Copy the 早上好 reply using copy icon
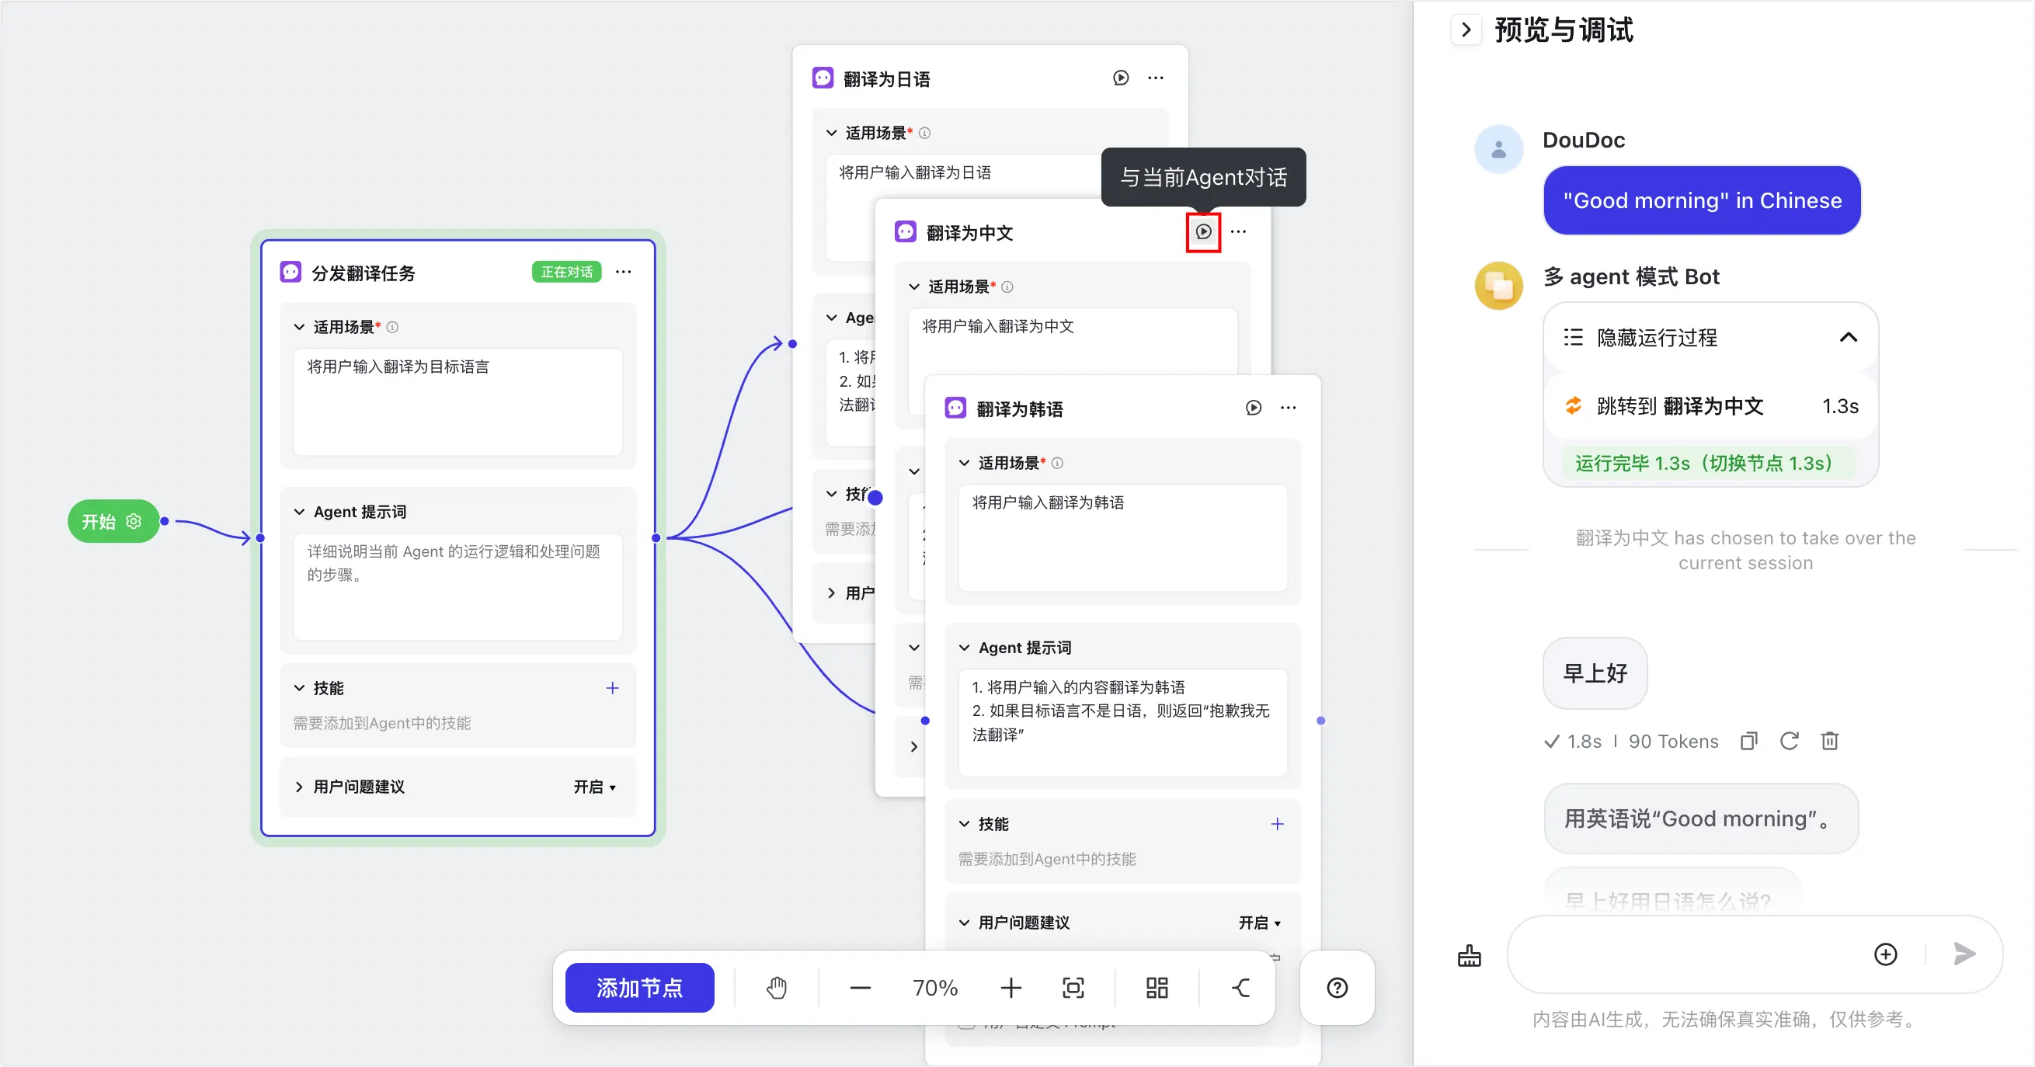The image size is (2035, 1067). (x=1748, y=741)
